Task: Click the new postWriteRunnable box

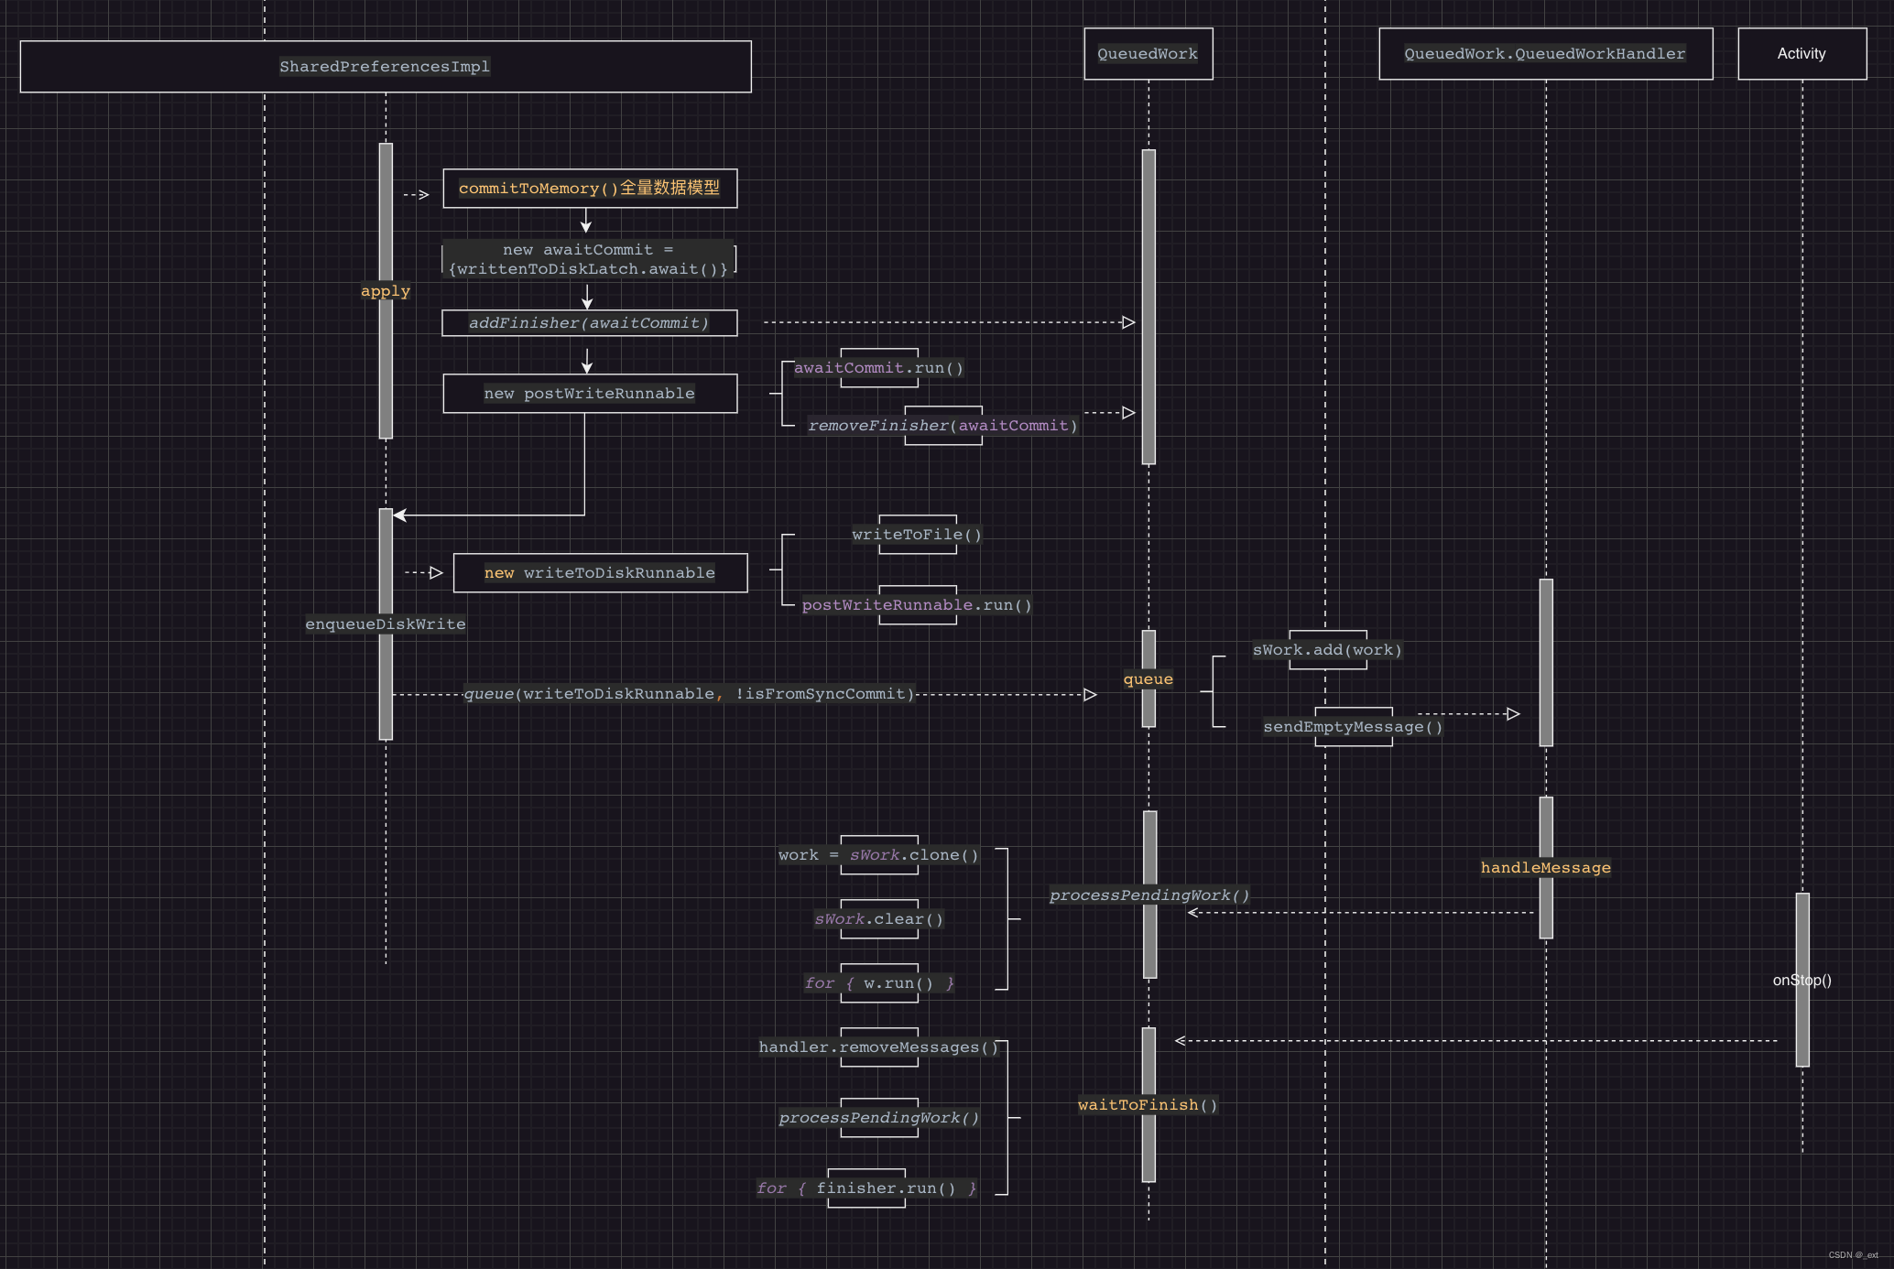Action: pos(590,393)
